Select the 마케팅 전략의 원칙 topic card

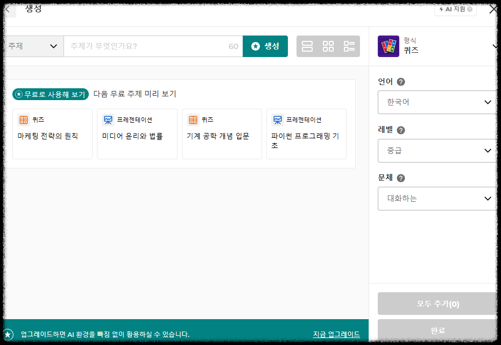(52, 133)
